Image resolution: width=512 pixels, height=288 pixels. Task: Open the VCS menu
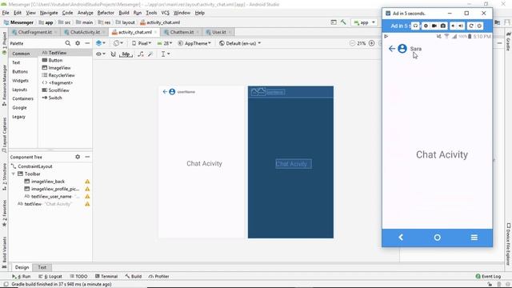coord(166,13)
